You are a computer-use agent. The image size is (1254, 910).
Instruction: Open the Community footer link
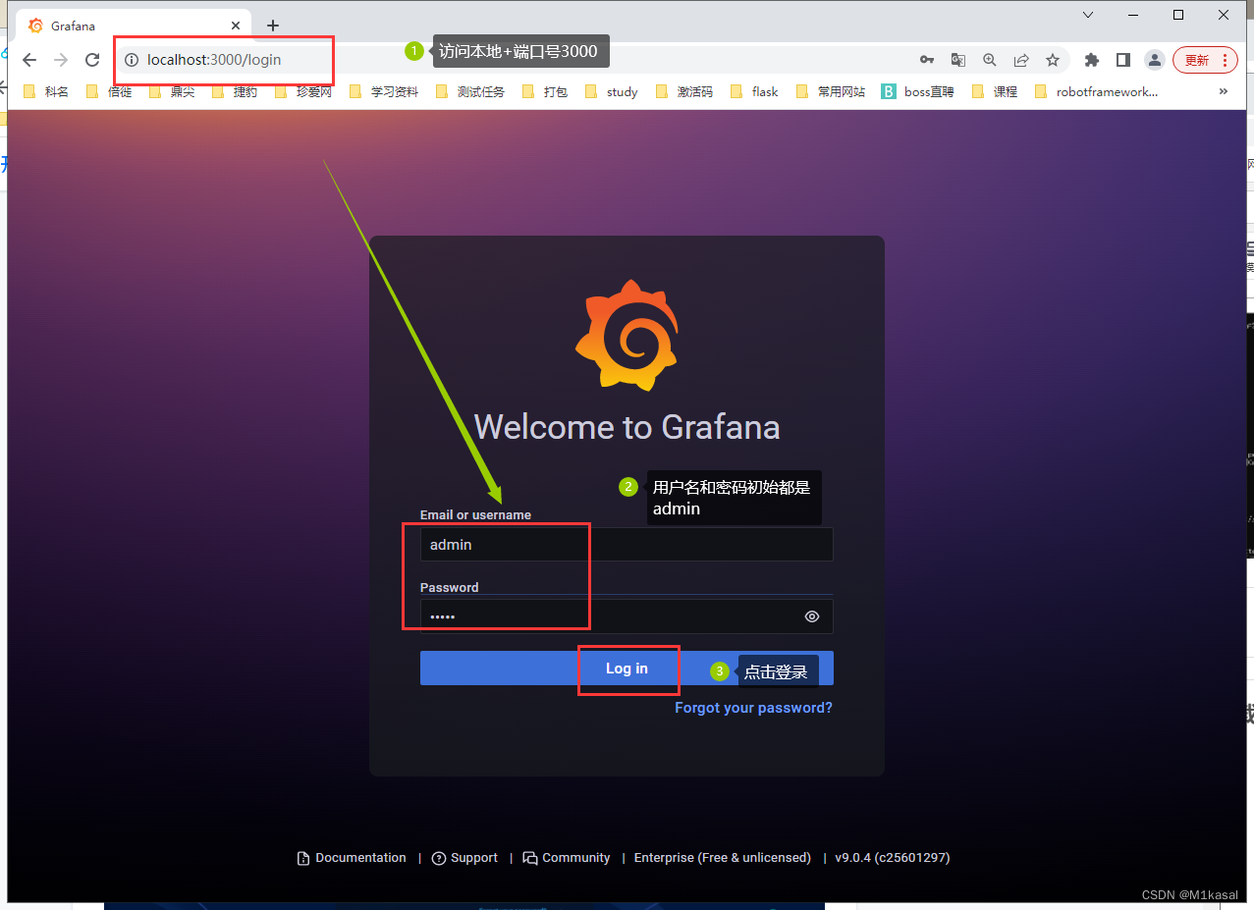click(x=567, y=858)
